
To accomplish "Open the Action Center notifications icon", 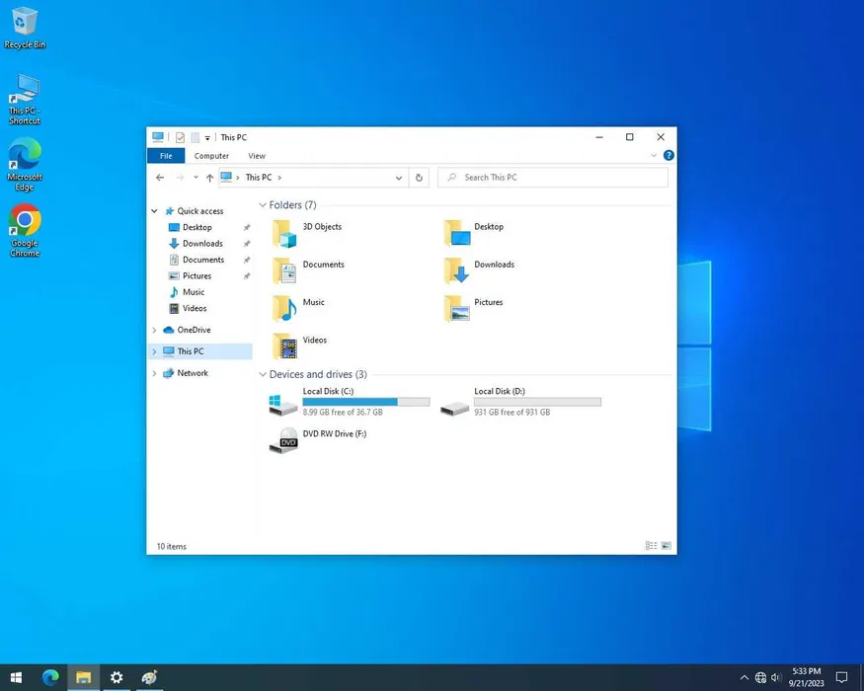I will pyautogui.click(x=841, y=677).
